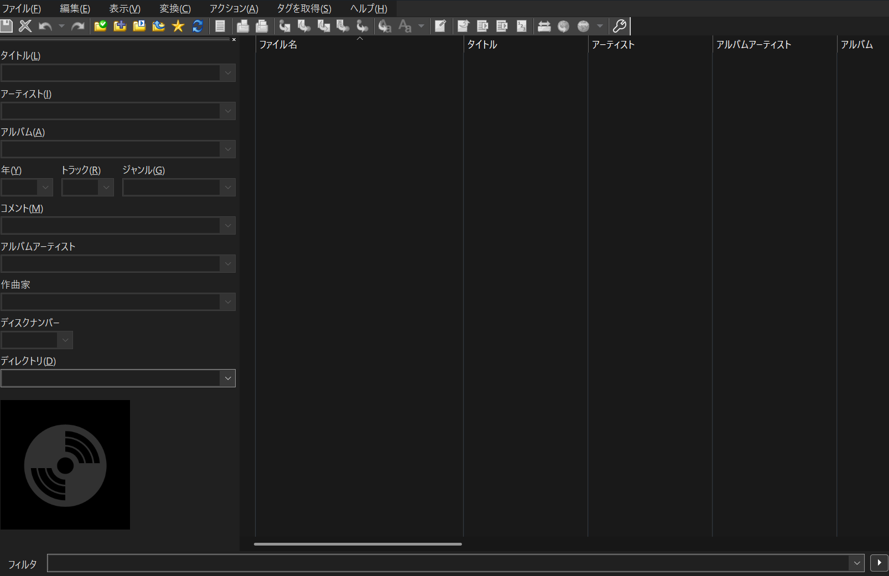Expand the フィルタ history dropdown arrow
Screen dimensions: 889x576
(856, 563)
